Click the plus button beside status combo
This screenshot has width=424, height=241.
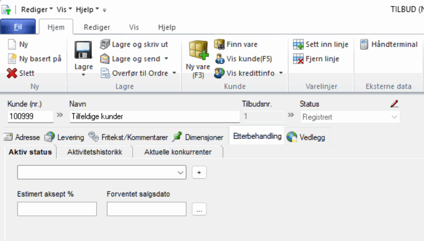[x=199, y=172]
